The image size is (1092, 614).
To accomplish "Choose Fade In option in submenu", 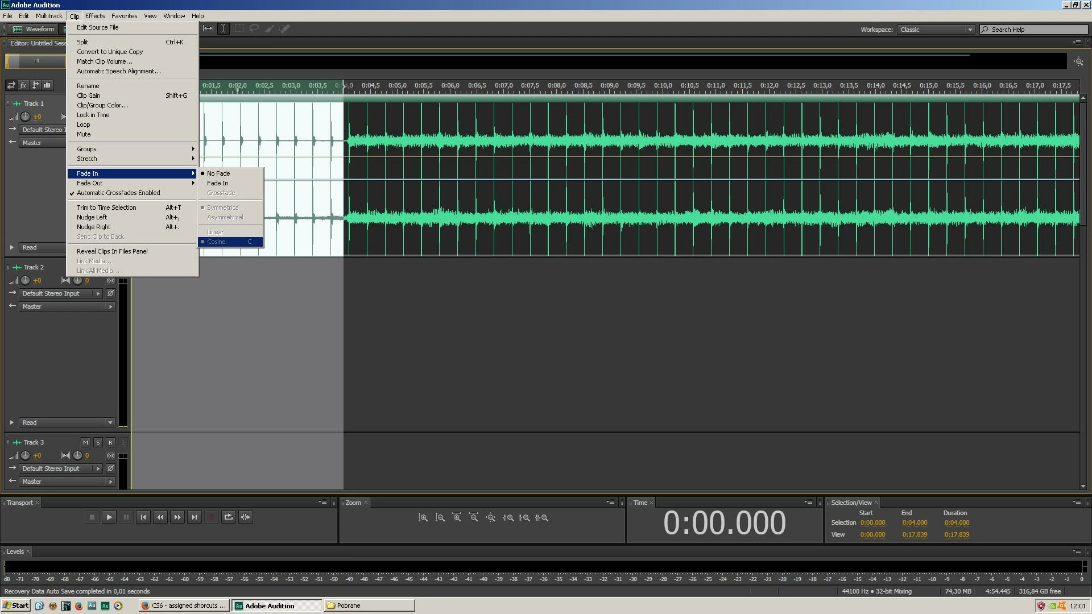I will pyautogui.click(x=217, y=184).
